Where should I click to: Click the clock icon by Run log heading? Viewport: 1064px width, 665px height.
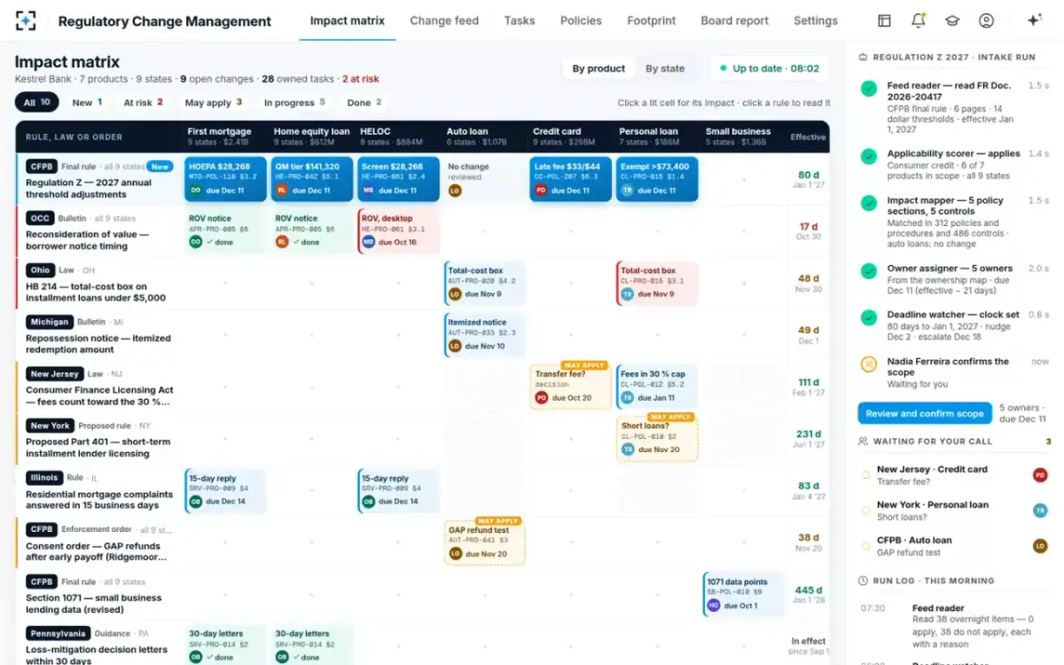864,581
